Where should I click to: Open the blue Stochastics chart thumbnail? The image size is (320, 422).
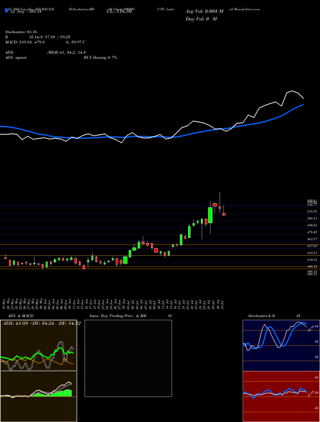point(281,345)
